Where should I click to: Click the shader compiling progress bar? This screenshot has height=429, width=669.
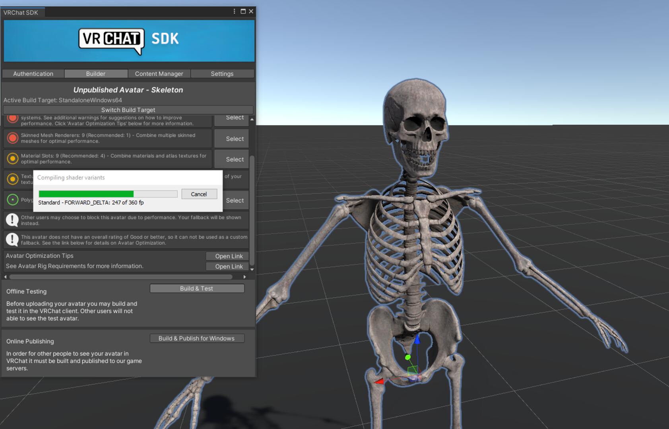click(x=108, y=194)
